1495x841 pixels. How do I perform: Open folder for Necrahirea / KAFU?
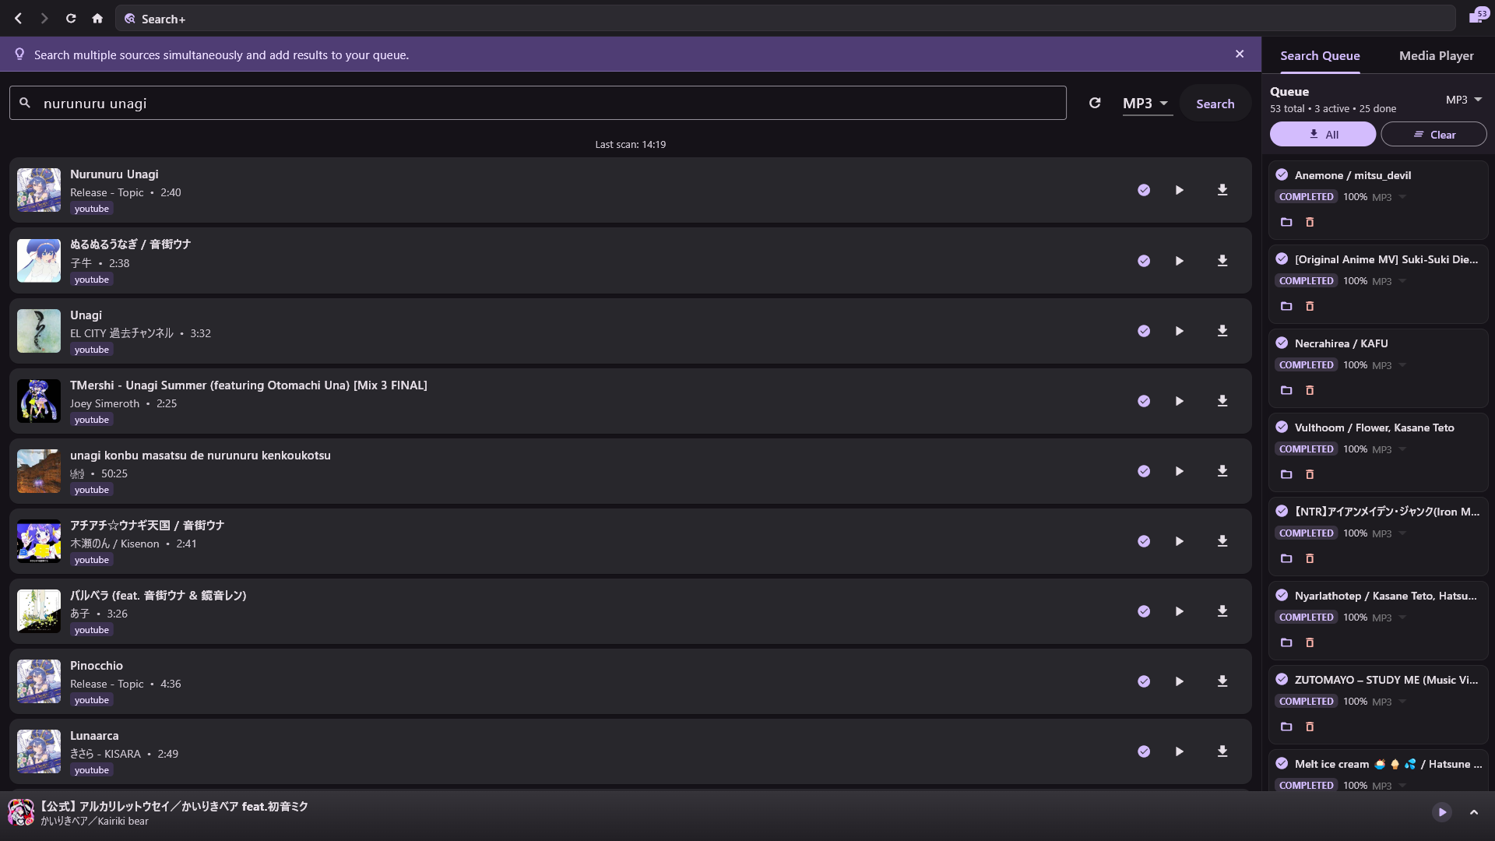(1286, 390)
